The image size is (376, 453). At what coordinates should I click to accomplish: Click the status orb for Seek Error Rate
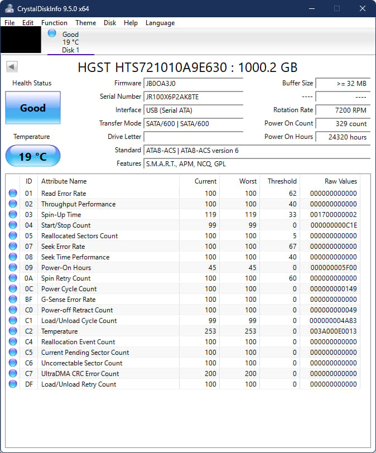click(x=13, y=246)
